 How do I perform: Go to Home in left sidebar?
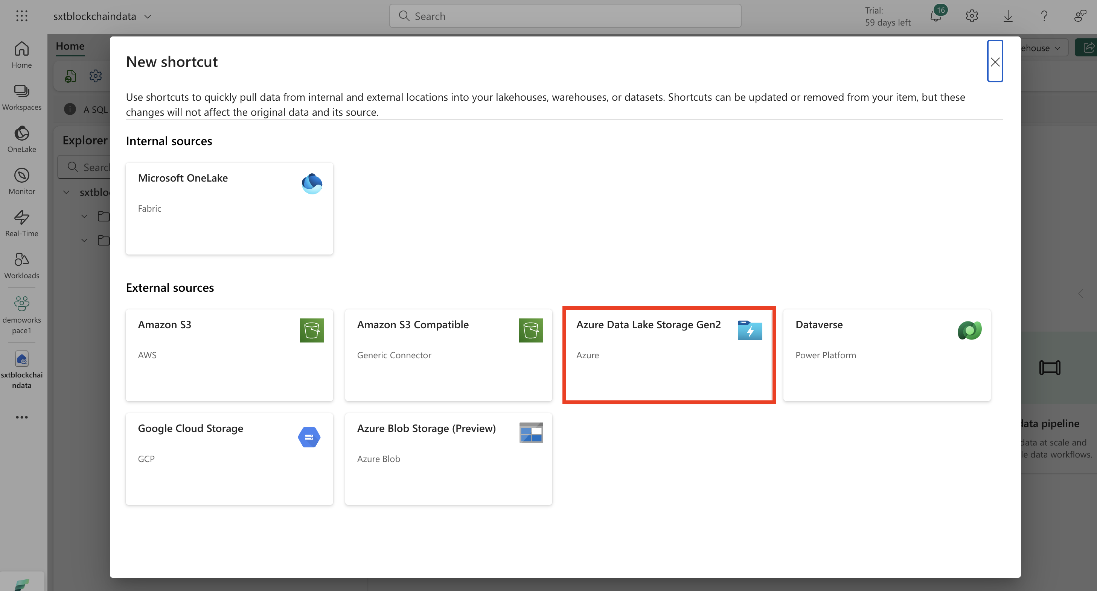[x=22, y=55]
